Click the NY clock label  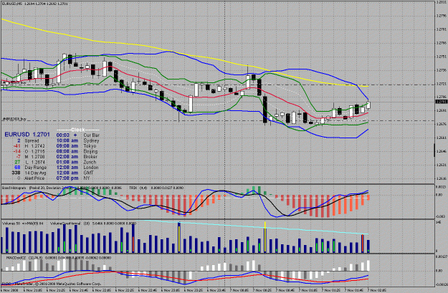click(x=87, y=178)
